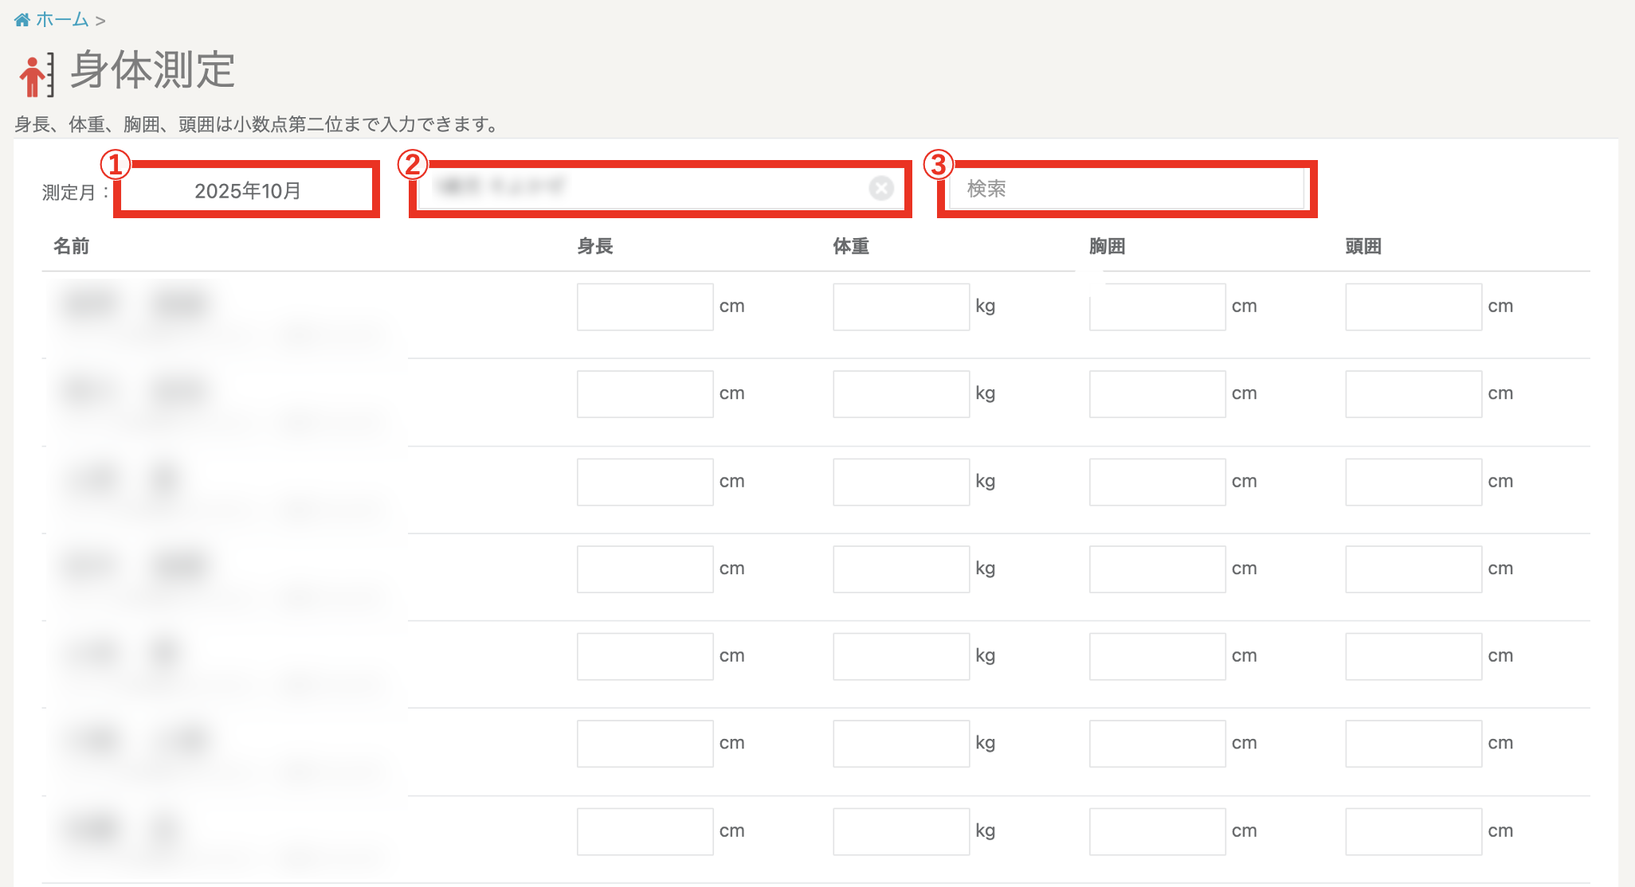The width and height of the screenshot is (1635, 887).
Task: Click first row 頭囲 input field
Action: coord(1413,307)
